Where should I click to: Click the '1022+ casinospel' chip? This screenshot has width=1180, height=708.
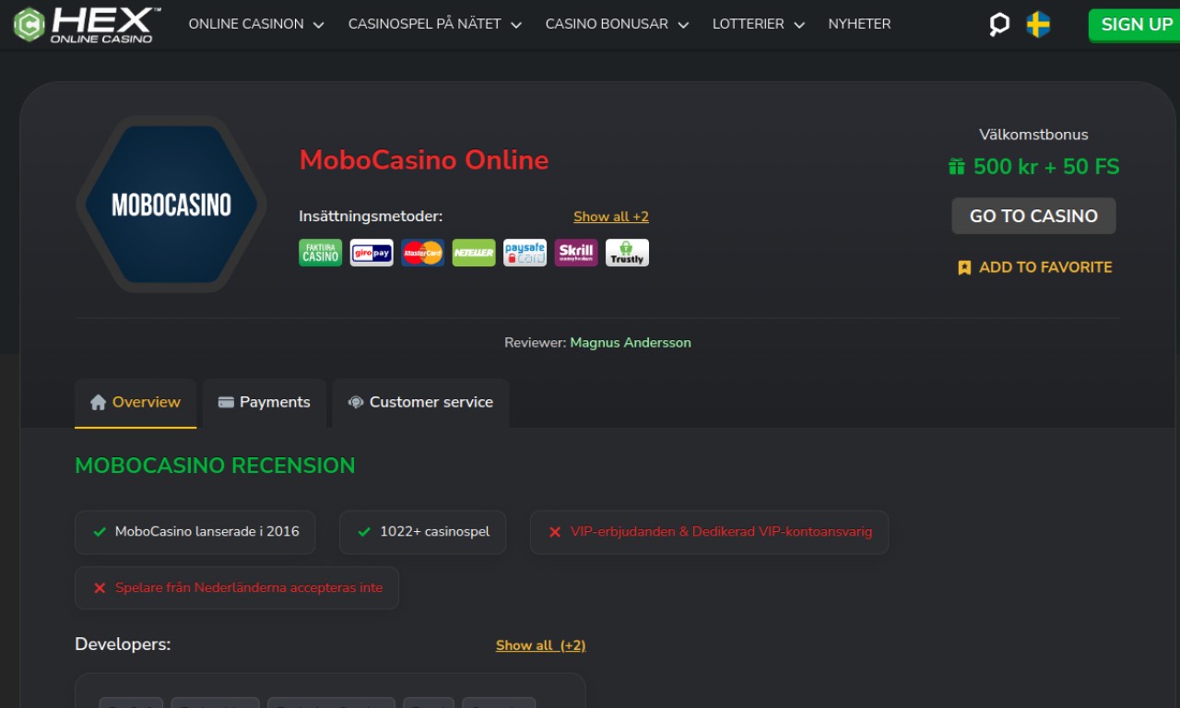423,532
